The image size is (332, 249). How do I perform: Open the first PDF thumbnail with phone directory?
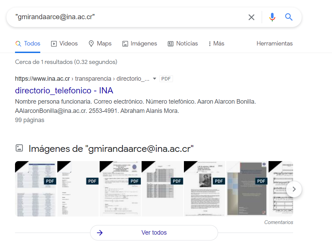[35, 189]
